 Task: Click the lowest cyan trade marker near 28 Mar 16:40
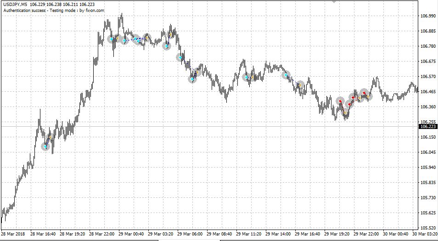(x=45, y=146)
